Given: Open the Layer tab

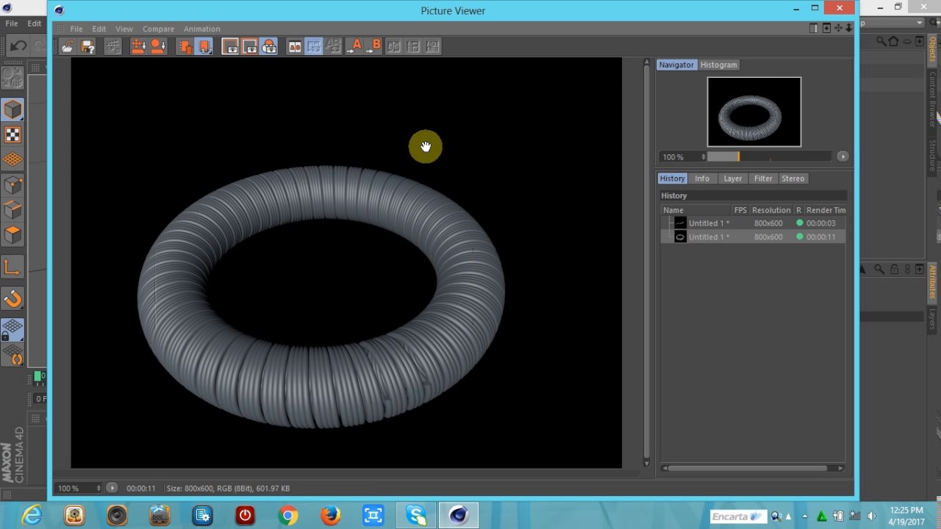Looking at the screenshot, I should tap(733, 179).
